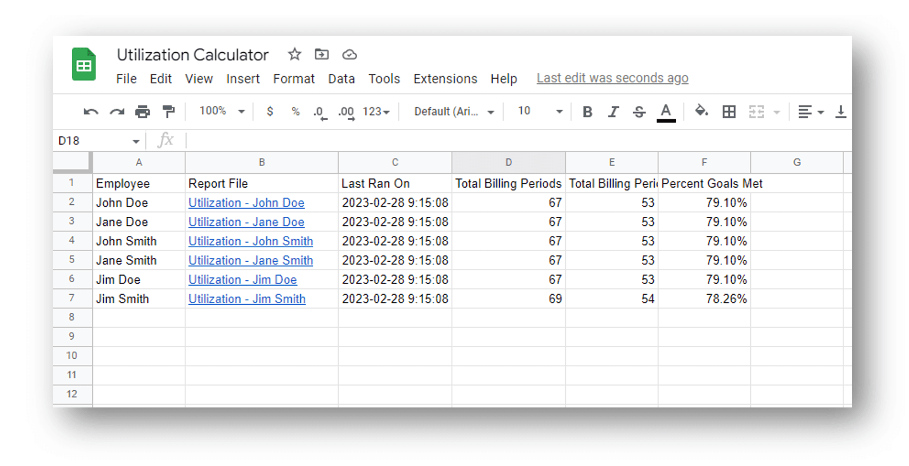909x466 pixels.
Task: Expand the horizontal align options arrow
Action: tap(821, 112)
